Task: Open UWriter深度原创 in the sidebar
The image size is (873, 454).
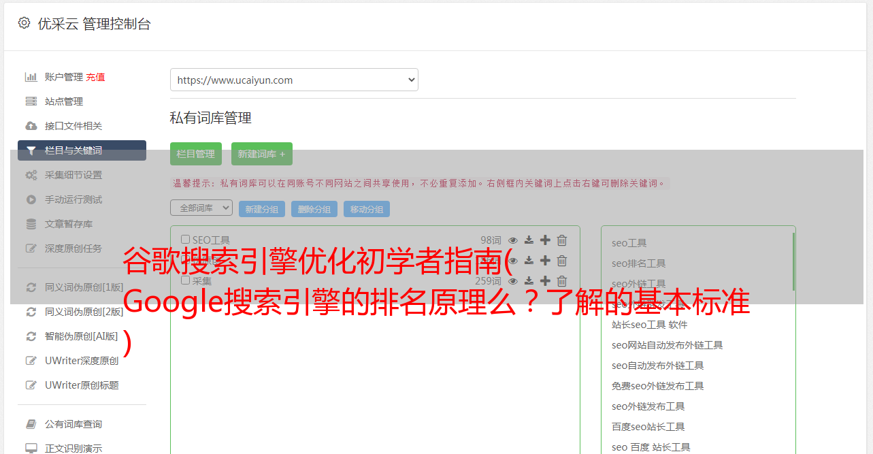Action: 82,361
